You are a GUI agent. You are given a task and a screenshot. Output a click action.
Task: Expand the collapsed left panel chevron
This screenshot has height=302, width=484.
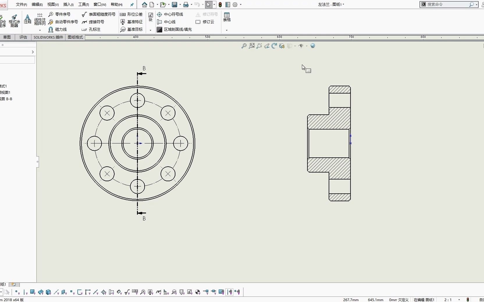pyautogui.click(x=33, y=52)
